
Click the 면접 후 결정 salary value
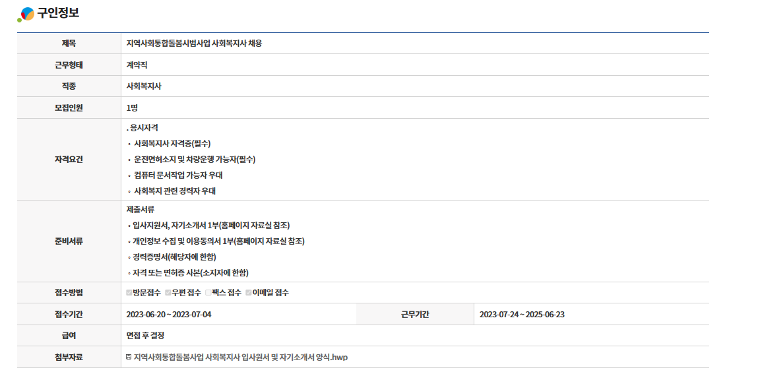[x=145, y=336]
